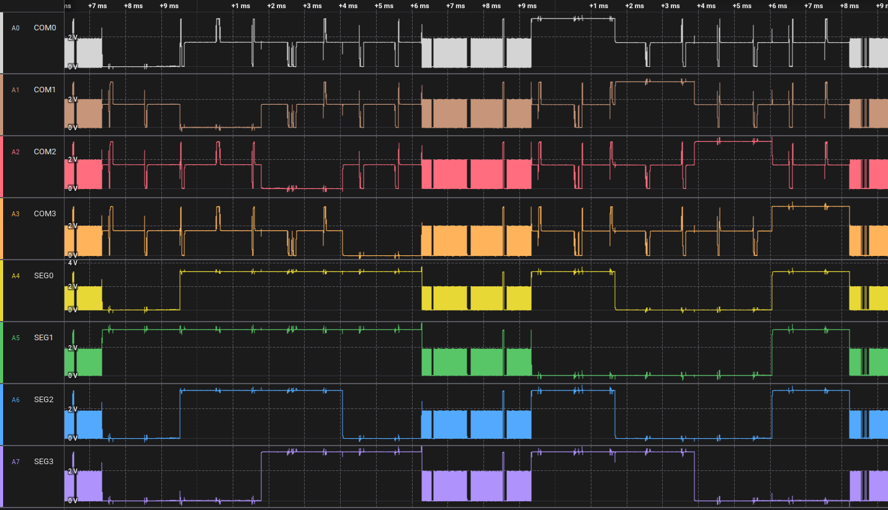Click the A7 channel identifier
888x510 pixels.
[x=16, y=462]
